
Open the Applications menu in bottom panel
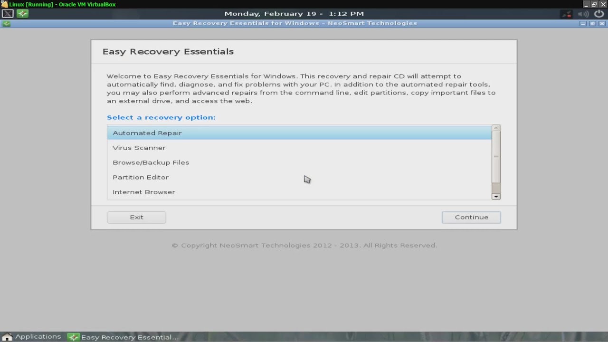32,337
